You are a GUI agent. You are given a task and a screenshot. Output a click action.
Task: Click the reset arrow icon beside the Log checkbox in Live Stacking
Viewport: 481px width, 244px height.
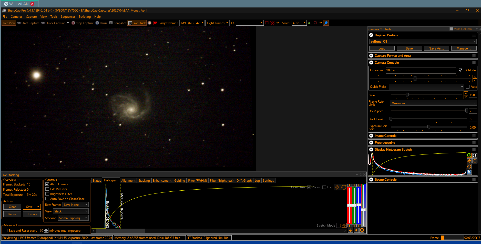(344, 187)
